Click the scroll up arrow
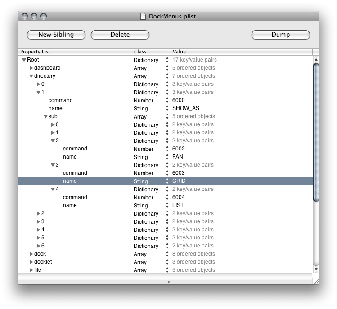Image resolution: width=337 pixels, height=309 pixels. pos(316,59)
